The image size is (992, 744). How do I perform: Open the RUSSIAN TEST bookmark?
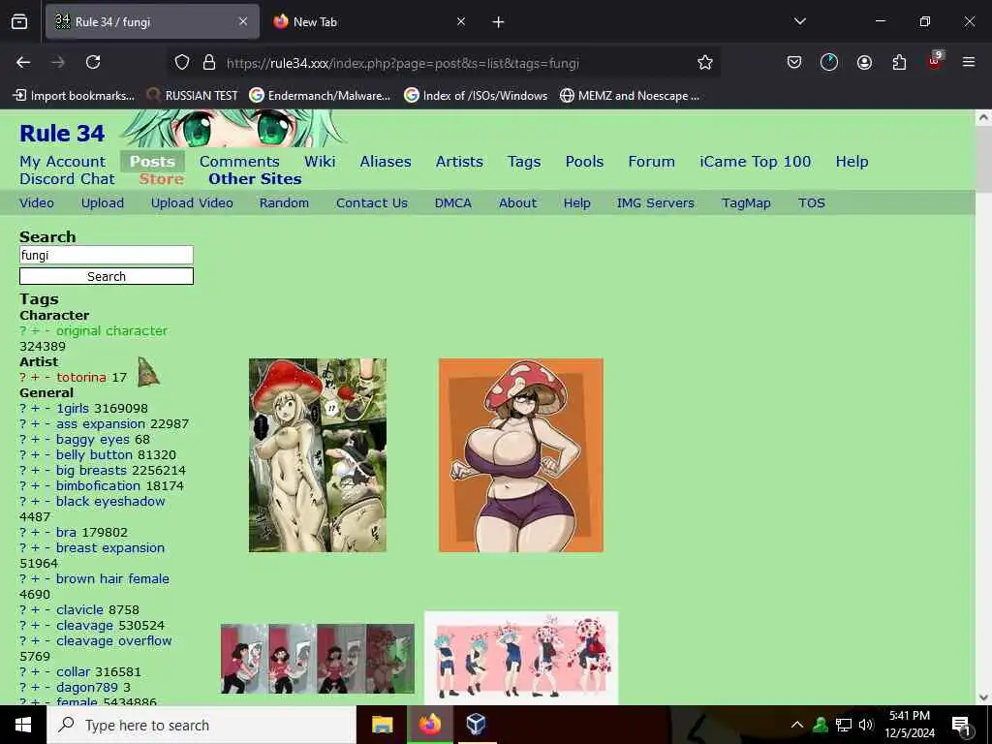(x=193, y=96)
